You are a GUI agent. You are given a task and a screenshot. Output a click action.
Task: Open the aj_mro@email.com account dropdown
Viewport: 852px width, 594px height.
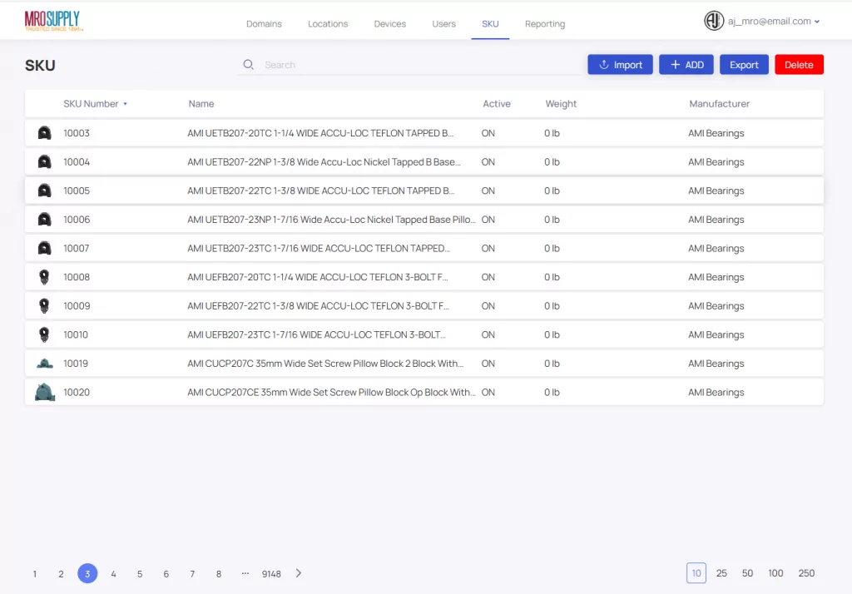pos(774,21)
